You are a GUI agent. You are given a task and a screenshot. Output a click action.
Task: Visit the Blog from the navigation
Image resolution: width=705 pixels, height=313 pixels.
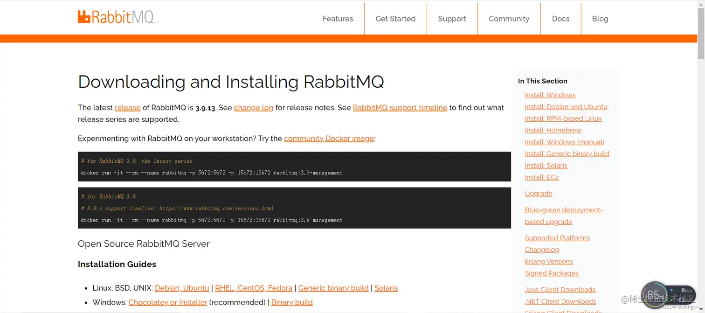(x=600, y=19)
